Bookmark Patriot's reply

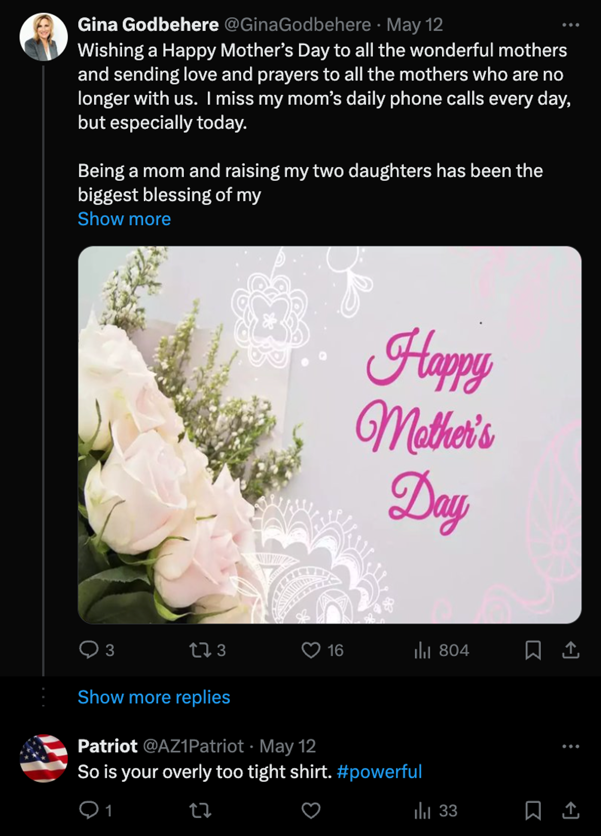(533, 810)
